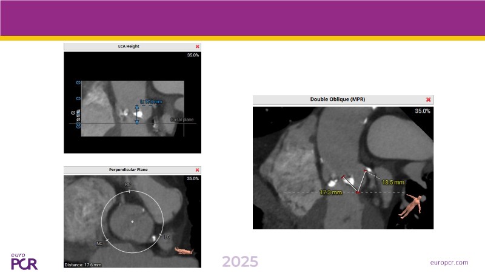485x273 pixels.
Task: Select the 17.3 mm measurement label
Action: (330, 192)
